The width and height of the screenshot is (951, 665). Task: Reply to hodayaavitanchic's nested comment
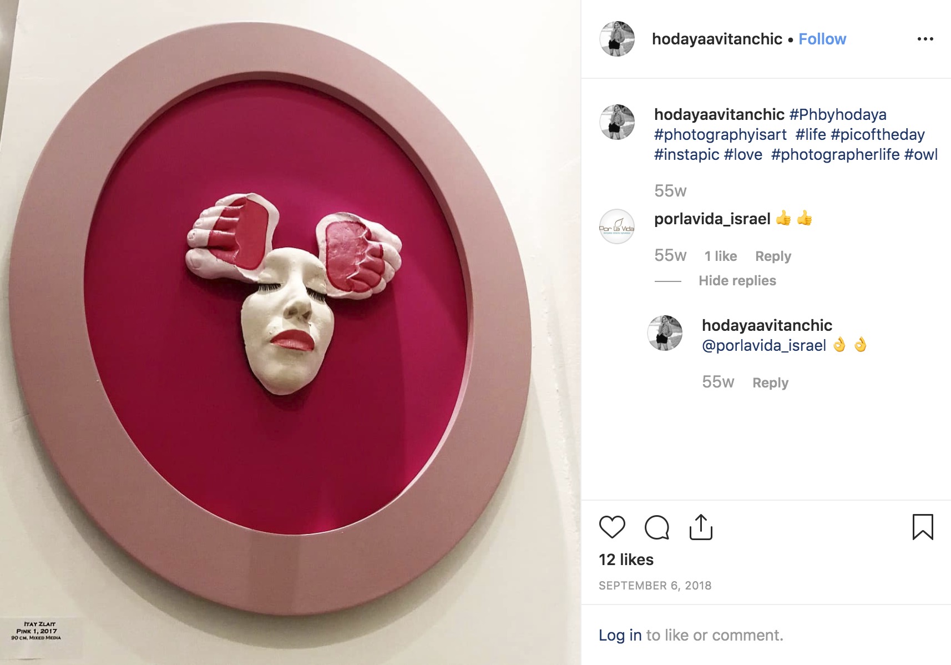770,382
